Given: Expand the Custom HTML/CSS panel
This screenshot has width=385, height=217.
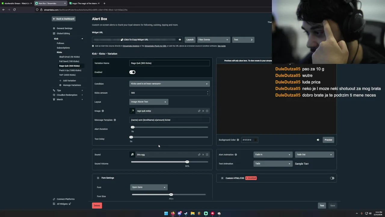Looking at the screenshot, I should [x=222, y=178].
